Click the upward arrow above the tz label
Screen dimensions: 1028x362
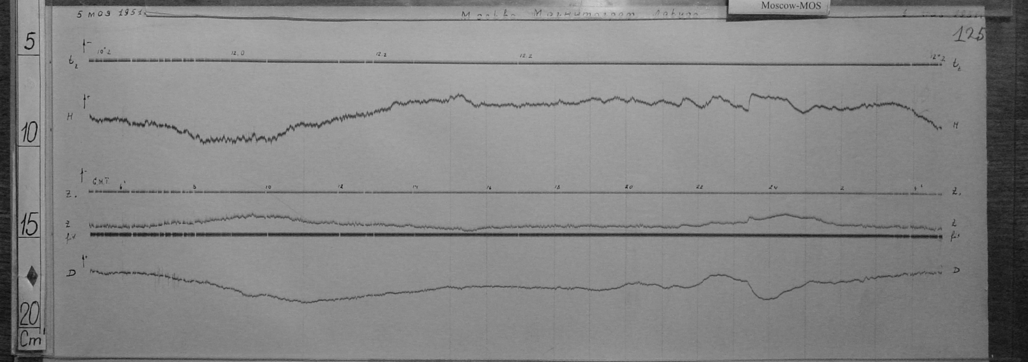tap(84, 46)
